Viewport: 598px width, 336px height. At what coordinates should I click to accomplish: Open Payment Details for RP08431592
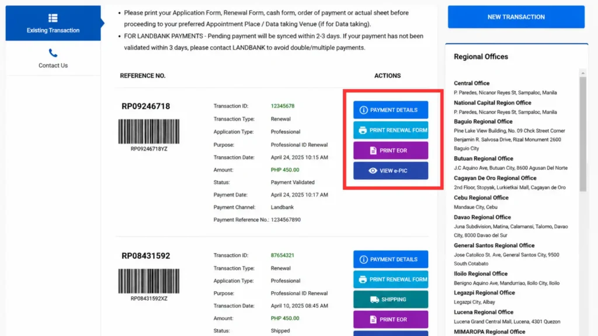click(x=391, y=259)
